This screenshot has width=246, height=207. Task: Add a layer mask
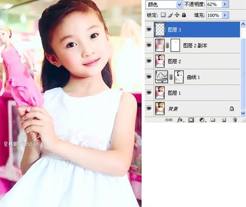pyautogui.click(x=191, y=120)
